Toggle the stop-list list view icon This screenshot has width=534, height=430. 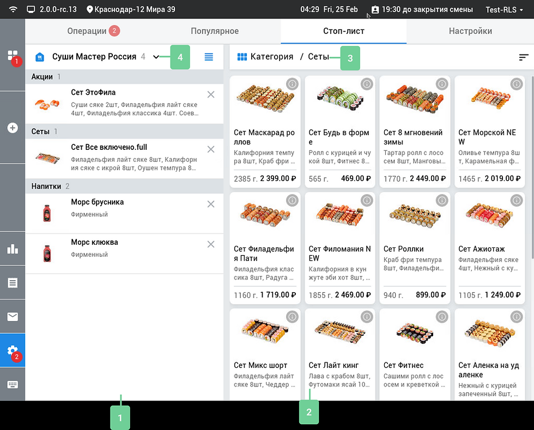[209, 57]
